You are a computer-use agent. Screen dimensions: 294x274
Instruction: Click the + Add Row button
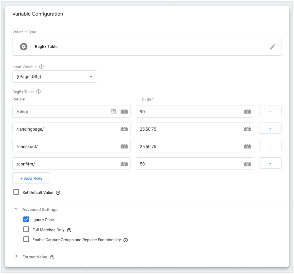pos(31,178)
